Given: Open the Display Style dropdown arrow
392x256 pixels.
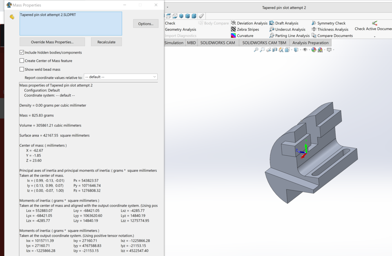Looking at the screenshot, I should pos(301,49).
